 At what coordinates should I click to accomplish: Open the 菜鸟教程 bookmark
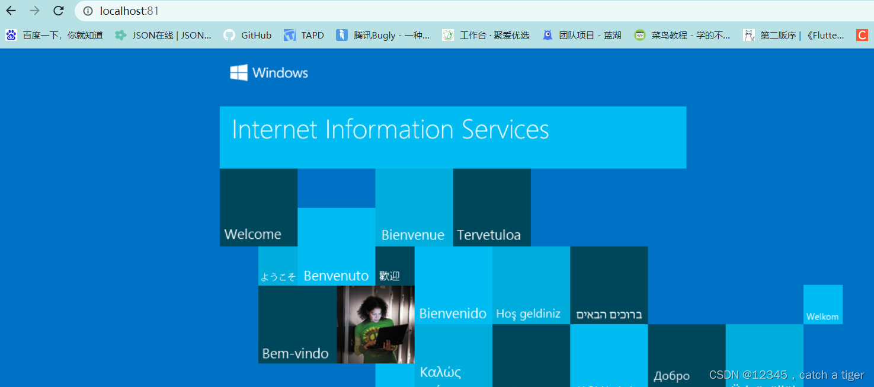pyautogui.click(x=691, y=36)
